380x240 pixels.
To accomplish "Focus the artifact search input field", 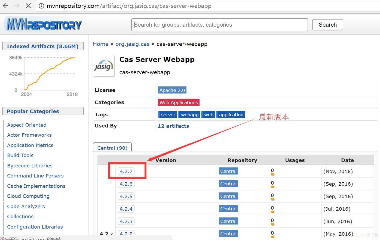I will tap(220, 25).
